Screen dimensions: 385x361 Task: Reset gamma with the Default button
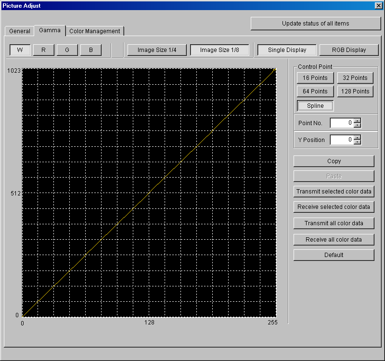(334, 255)
